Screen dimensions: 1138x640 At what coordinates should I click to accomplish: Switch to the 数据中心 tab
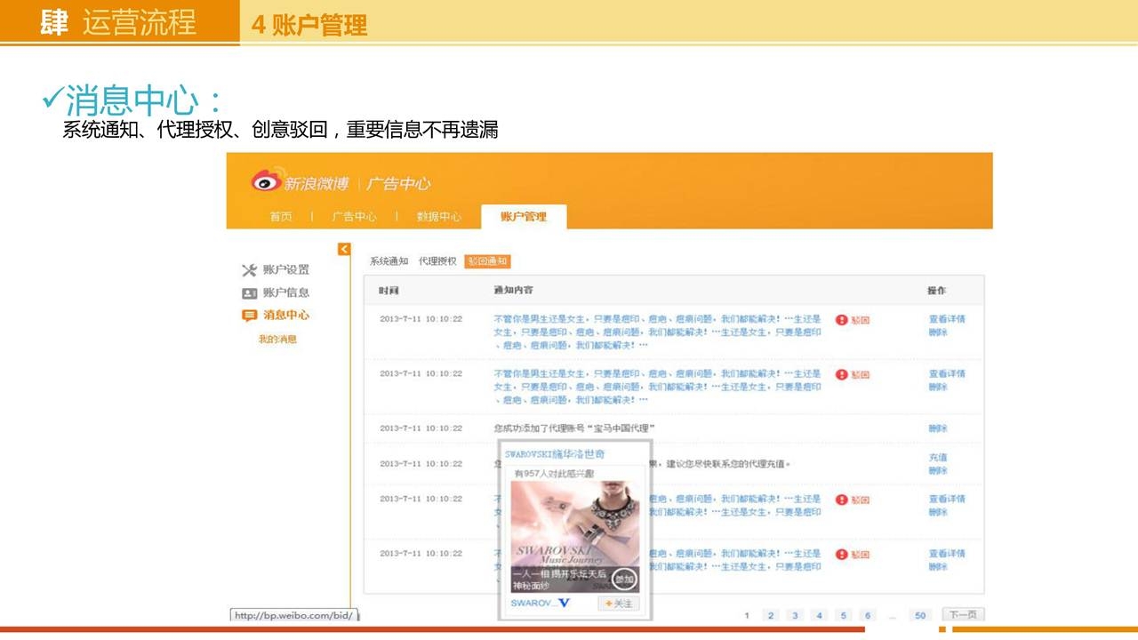pos(438,217)
